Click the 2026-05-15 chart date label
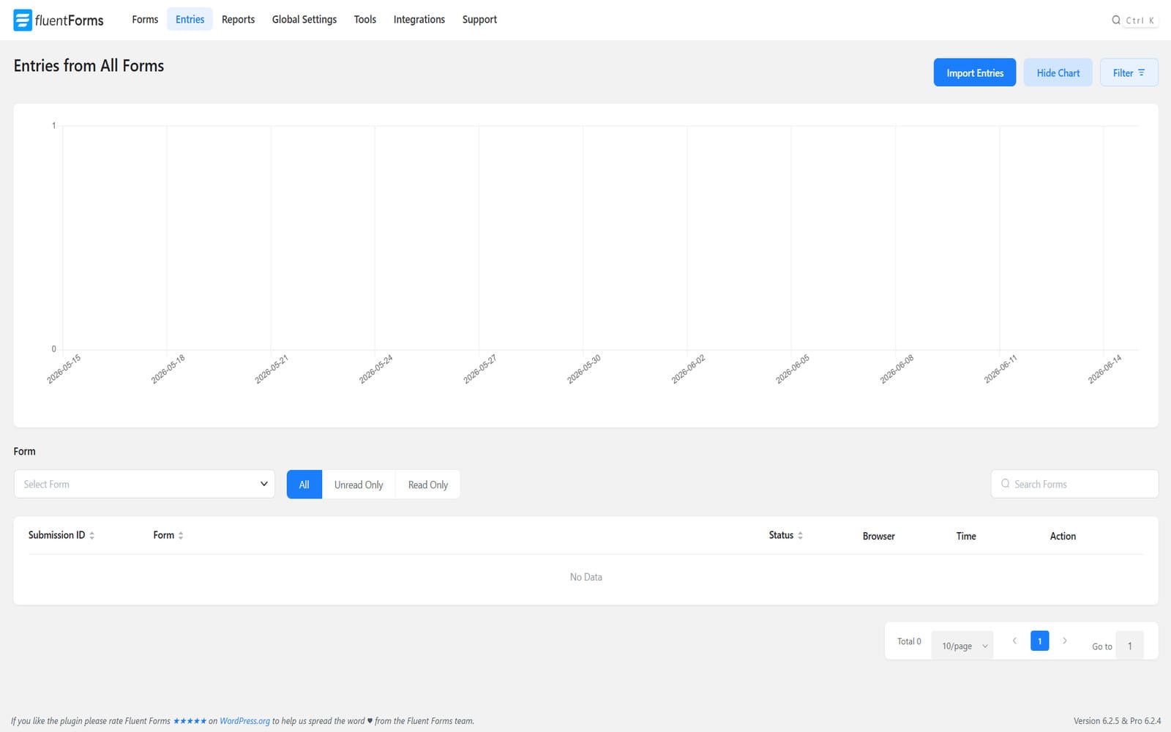This screenshot has width=1171, height=732. pyautogui.click(x=64, y=369)
